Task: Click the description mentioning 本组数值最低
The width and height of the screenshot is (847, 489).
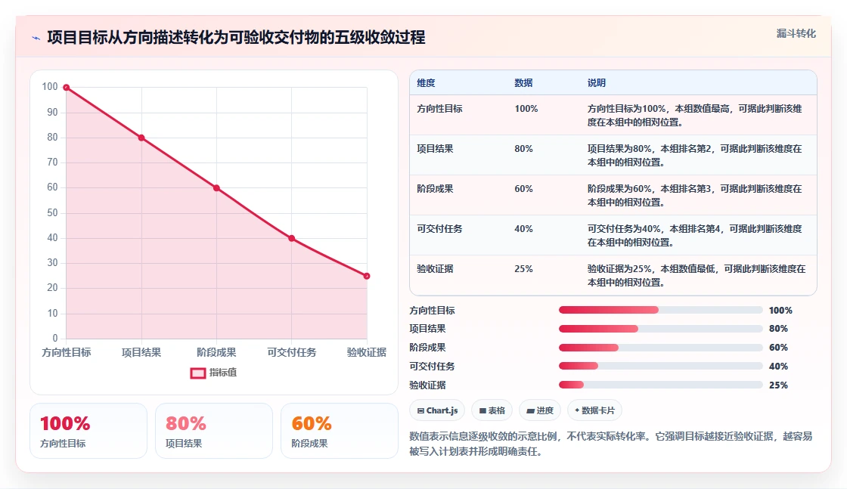Action: pyautogui.click(x=697, y=275)
